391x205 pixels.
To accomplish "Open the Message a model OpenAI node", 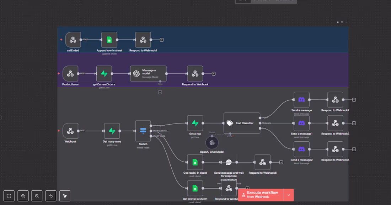I will pyautogui.click(x=148, y=74).
